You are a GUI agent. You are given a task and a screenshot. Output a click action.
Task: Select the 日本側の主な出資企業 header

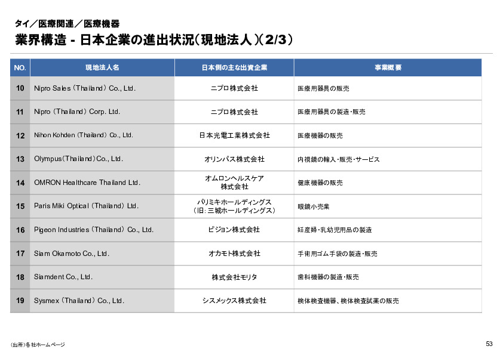click(x=233, y=67)
